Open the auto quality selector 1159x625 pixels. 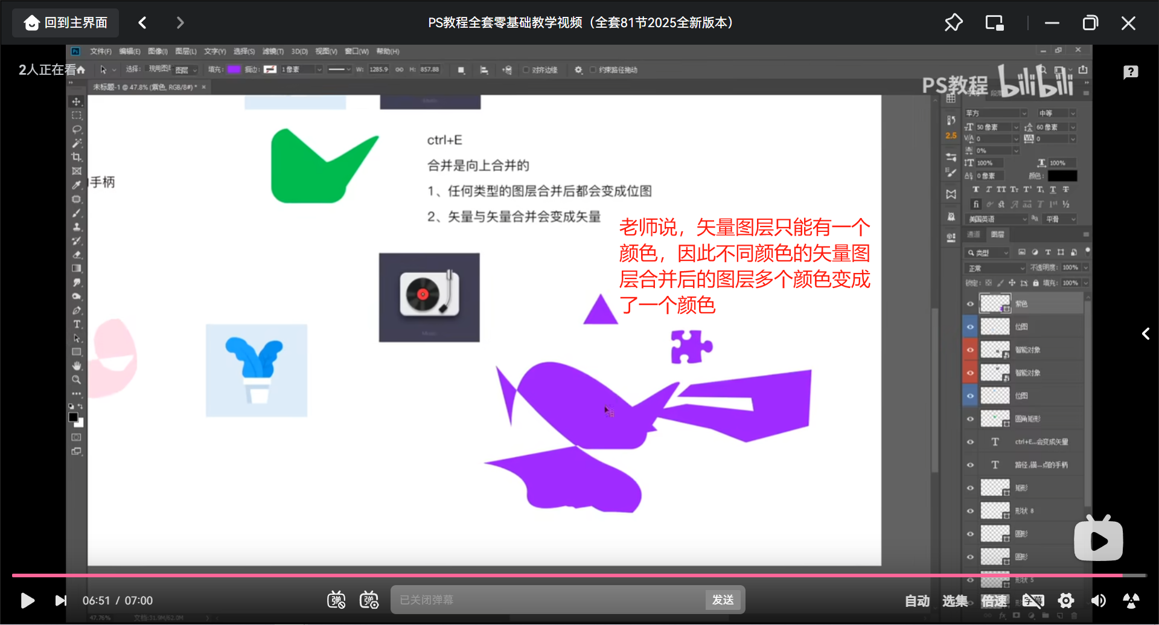click(x=918, y=601)
